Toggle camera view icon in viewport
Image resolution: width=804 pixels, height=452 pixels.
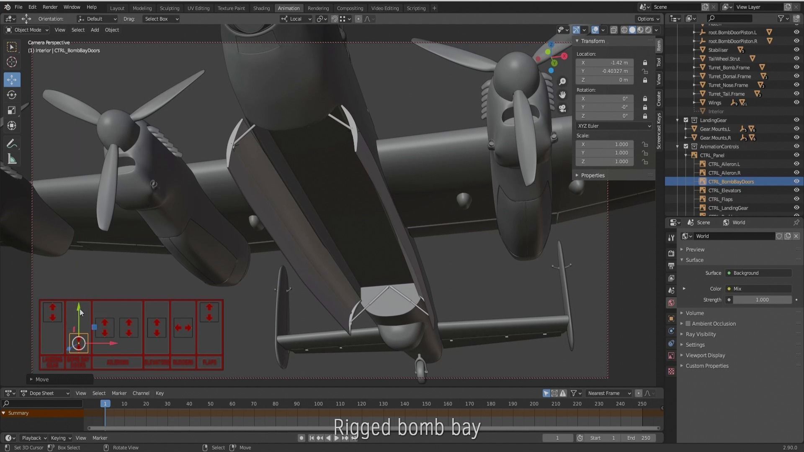[x=562, y=108]
